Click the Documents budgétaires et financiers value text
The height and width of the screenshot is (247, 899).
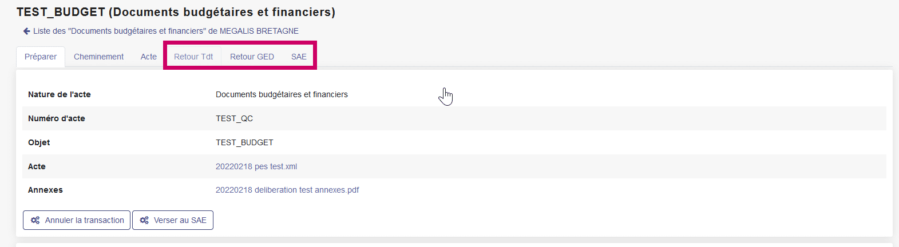282,94
